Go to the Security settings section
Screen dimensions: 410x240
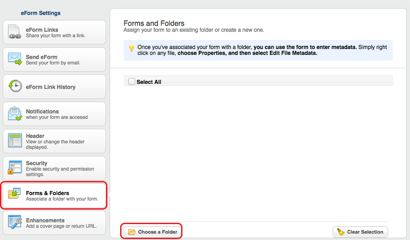55,168
